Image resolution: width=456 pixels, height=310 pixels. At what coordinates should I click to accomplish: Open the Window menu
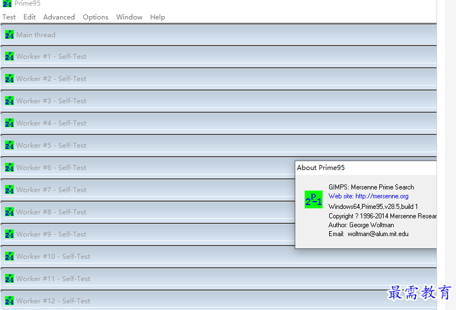129,17
